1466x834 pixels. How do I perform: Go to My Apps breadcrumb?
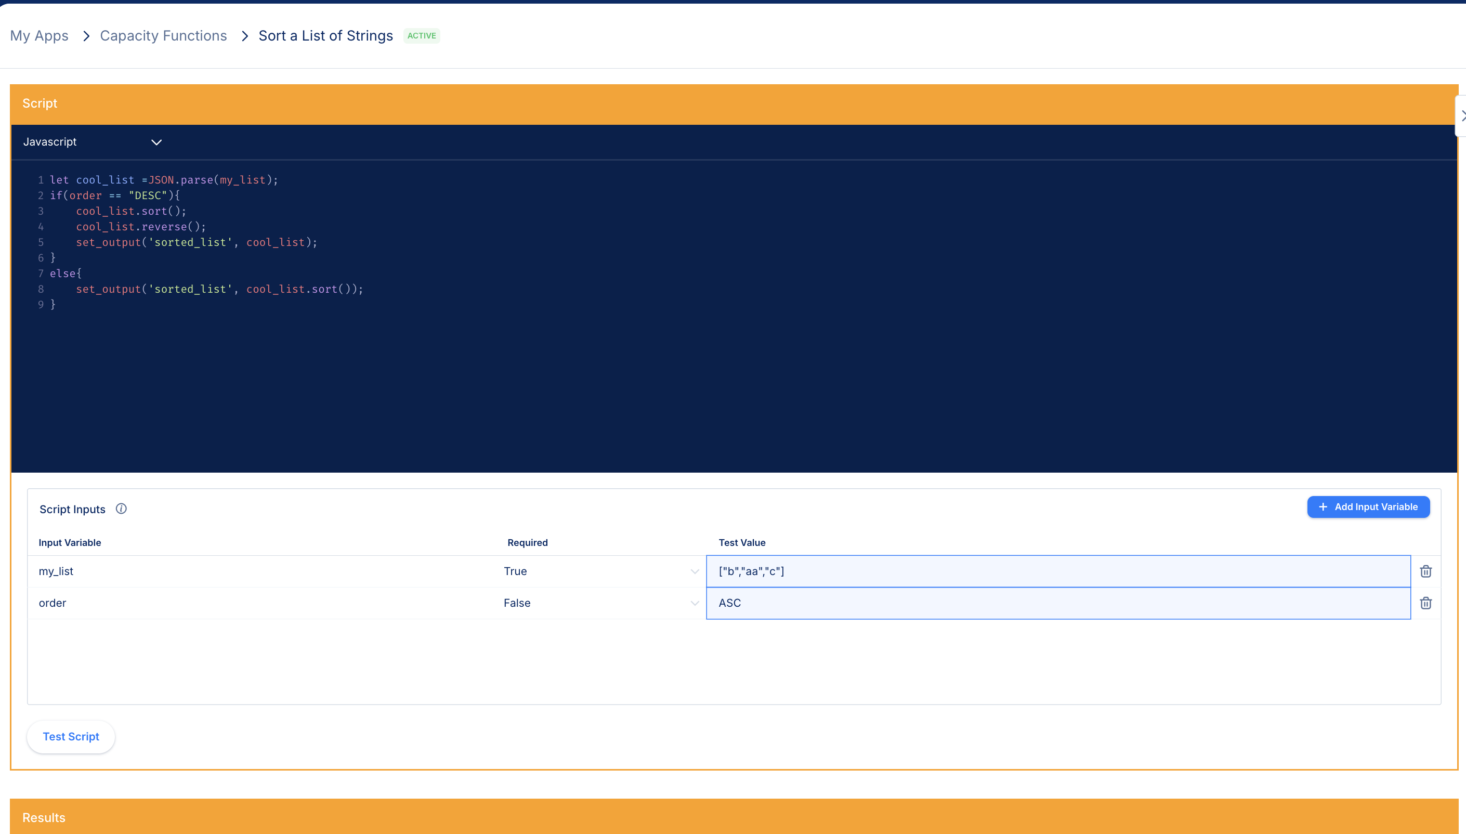[x=39, y=35]
